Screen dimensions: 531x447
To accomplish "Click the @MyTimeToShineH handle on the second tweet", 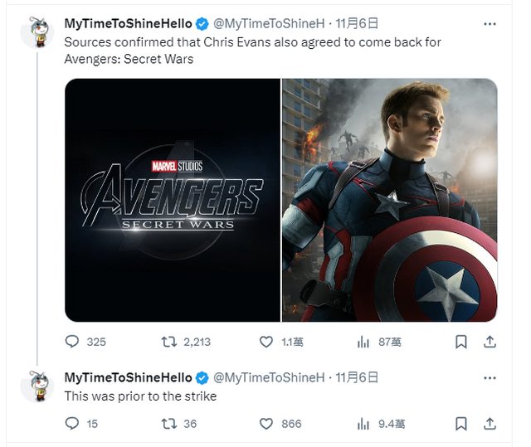I will 270,377.
